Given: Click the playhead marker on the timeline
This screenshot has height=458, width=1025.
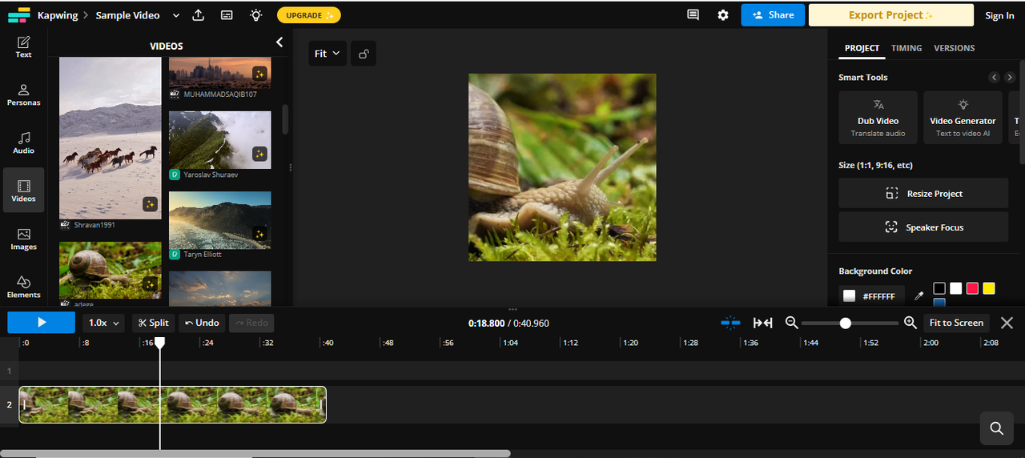Looking at the screenshot, I should pyautogui.click(x=160, y=343).
